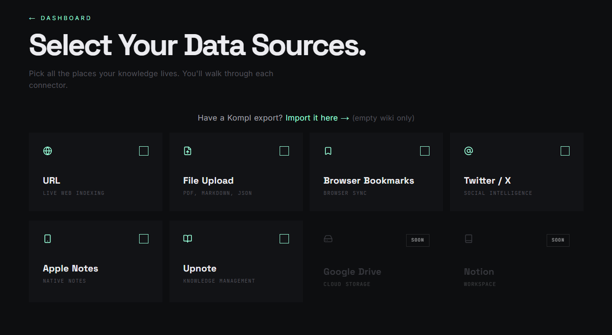Click the notebook icon on Notion card
This screenshot has width=612, height=335.
coord(469,239)
